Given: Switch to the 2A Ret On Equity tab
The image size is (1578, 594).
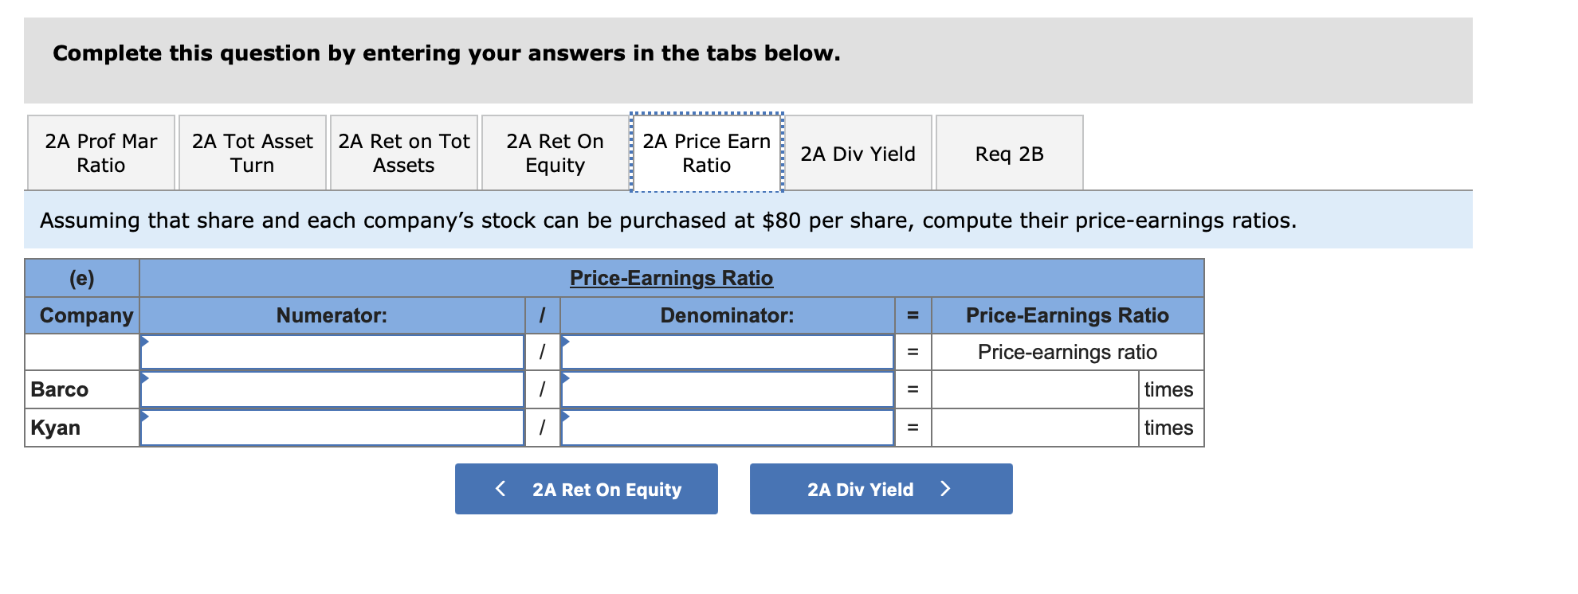Looking at the screenshot, I should click(555, 152).
